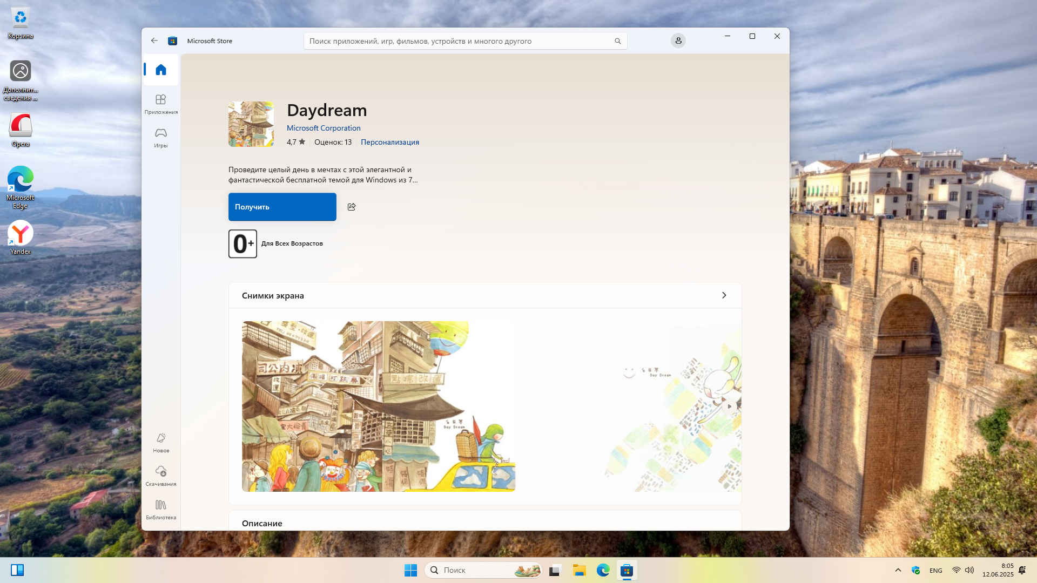This screenshot has width=1037, height=583.
Task: Click the user profile icon
Action: (x=678, y=40)
